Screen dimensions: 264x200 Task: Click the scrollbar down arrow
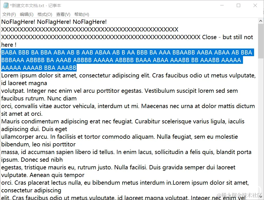tap(261, 196)
